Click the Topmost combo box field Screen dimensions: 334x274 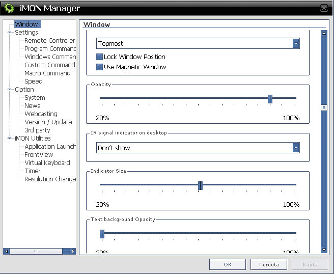click(198, 43)
